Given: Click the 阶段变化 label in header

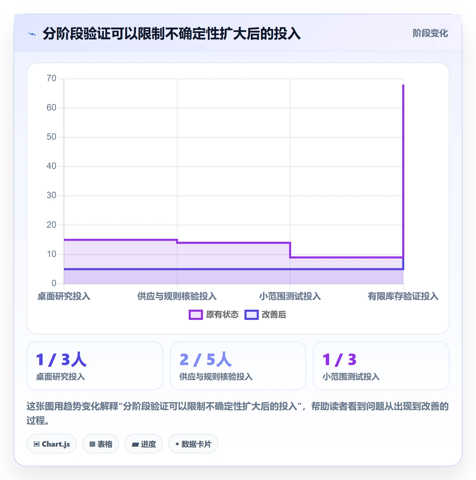Looking at the screenshot, I should click(x=430, y=33).
